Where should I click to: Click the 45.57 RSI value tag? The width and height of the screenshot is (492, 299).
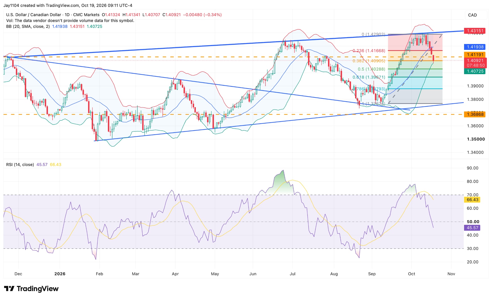click(472, 228)
